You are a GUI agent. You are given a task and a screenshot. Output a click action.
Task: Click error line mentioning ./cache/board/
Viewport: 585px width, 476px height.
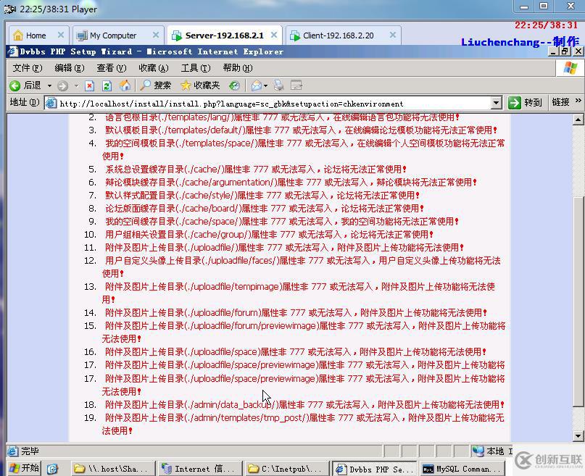[x=264, y=209]
